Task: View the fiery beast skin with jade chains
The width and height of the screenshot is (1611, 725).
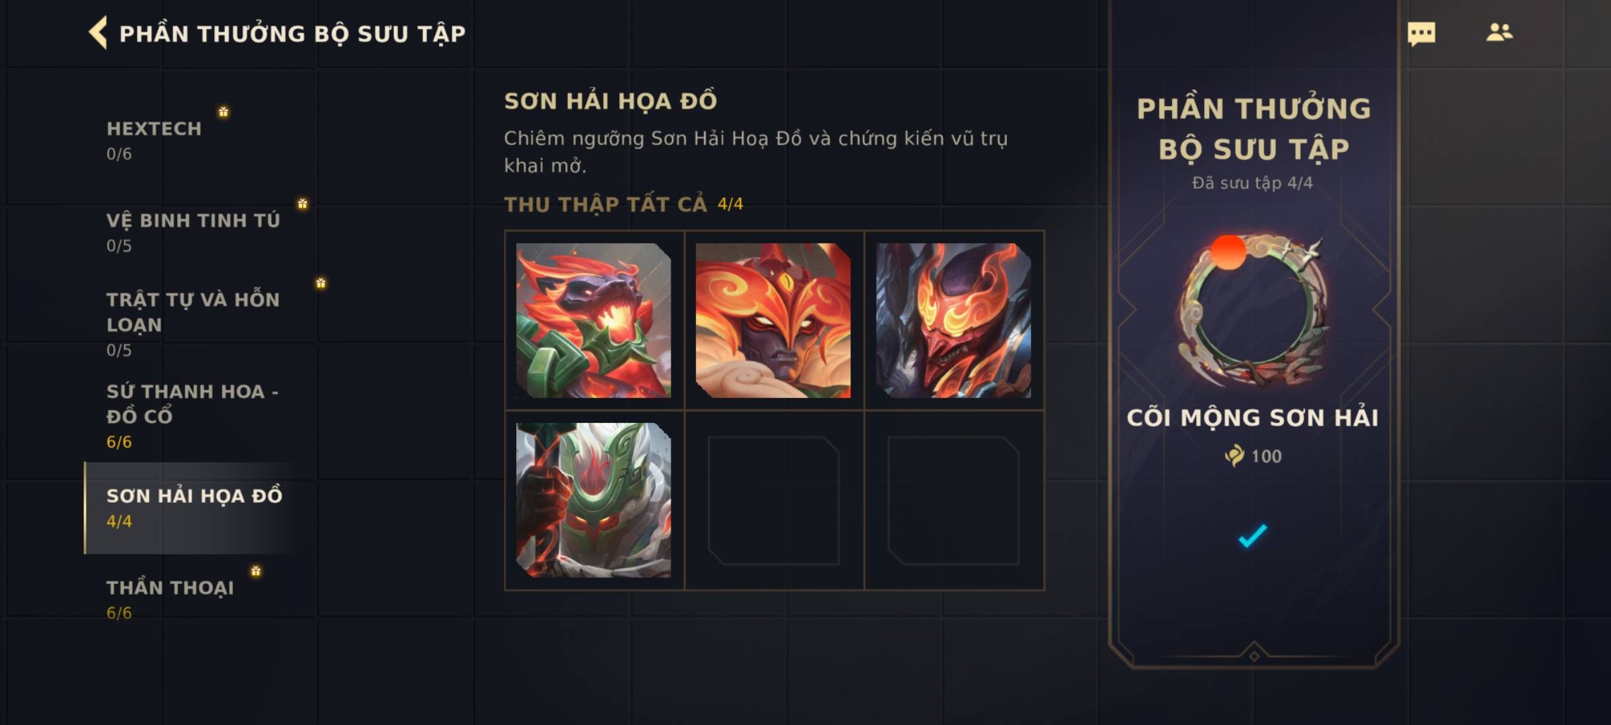Action: click(593, 320)
